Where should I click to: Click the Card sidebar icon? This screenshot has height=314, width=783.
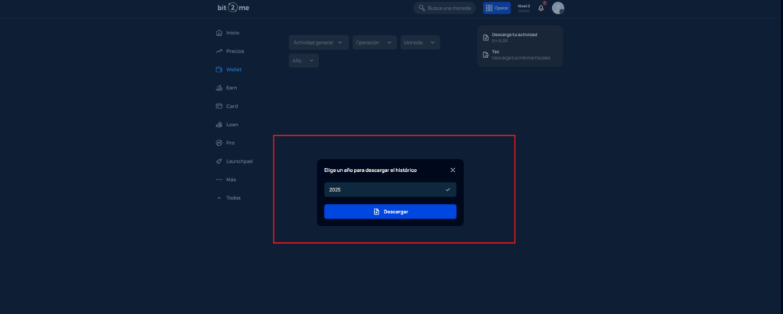pos(219,106)
